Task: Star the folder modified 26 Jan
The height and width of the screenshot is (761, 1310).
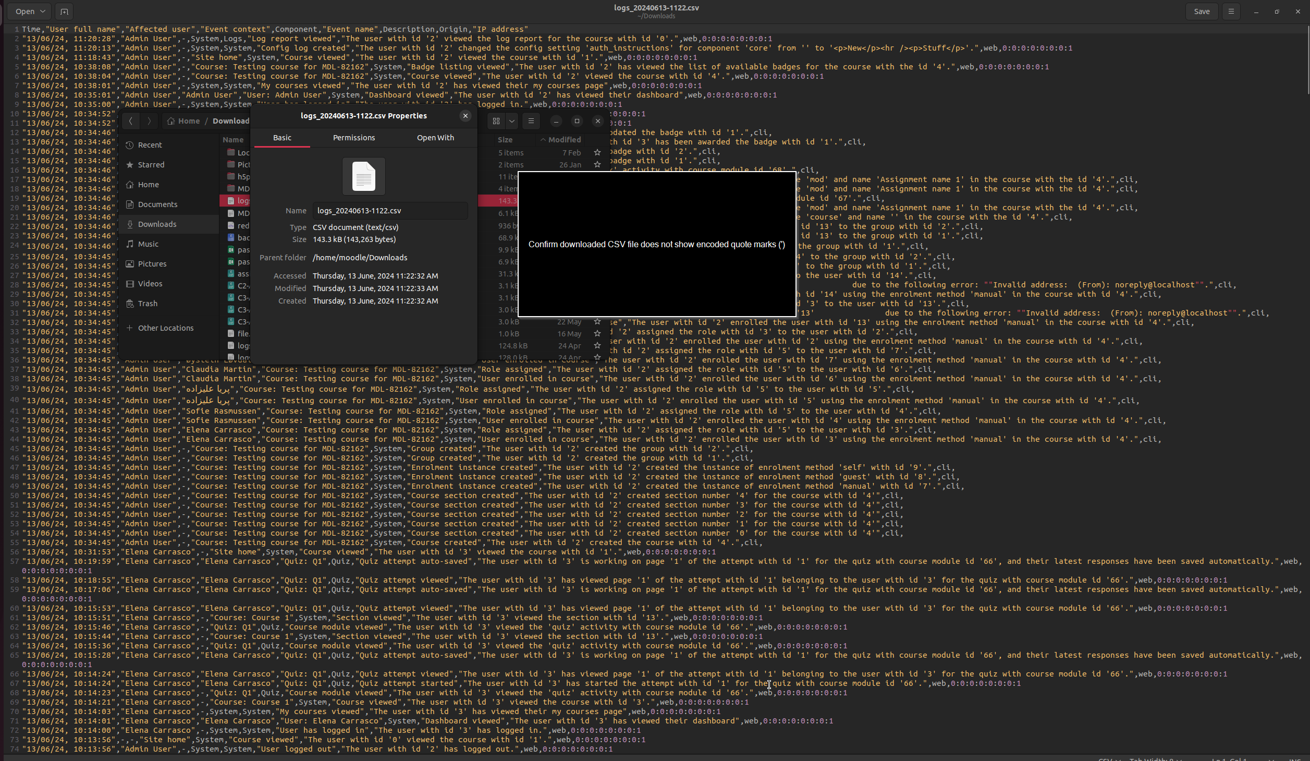Action: [597, 165]
